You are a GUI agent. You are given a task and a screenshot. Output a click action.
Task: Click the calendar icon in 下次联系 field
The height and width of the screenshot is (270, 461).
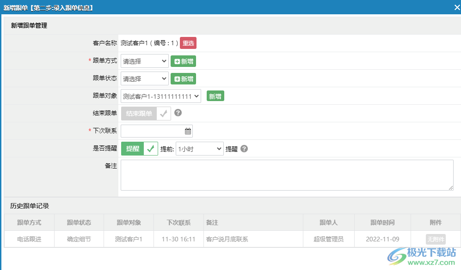pyautogui.click(x=188, y=131)
